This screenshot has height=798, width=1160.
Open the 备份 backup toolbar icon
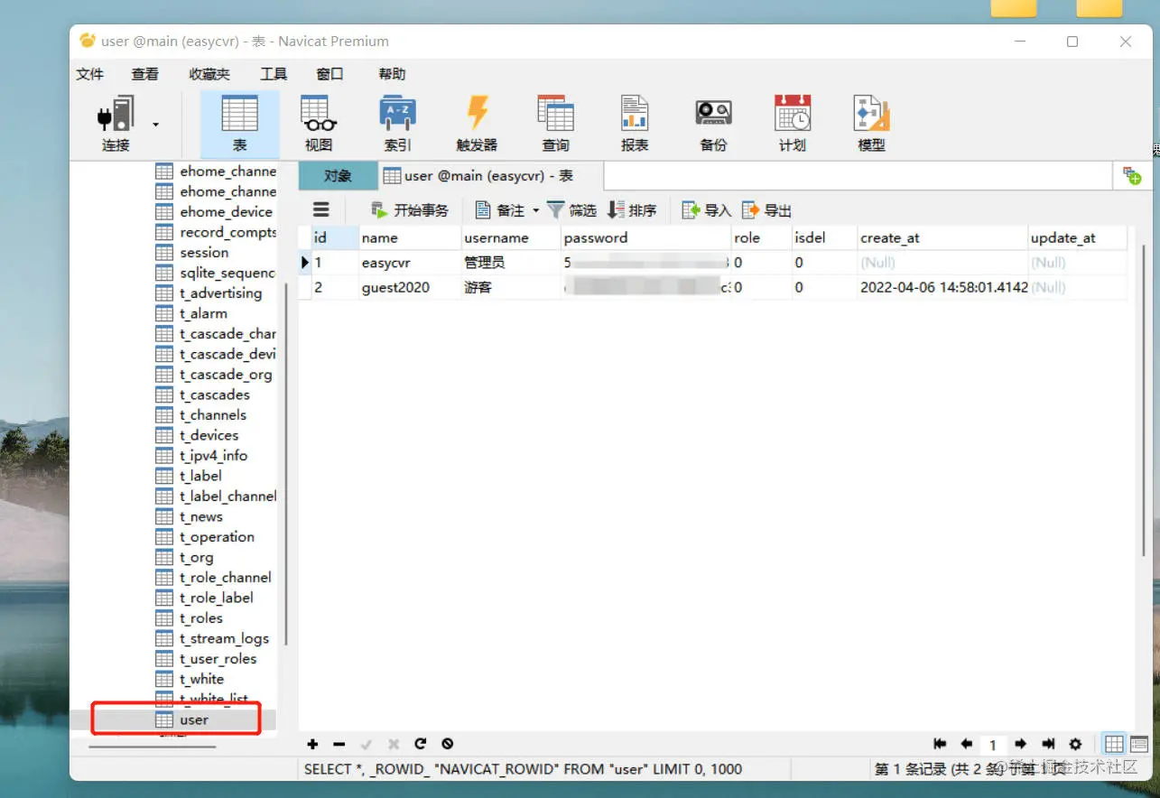point(713,124)
